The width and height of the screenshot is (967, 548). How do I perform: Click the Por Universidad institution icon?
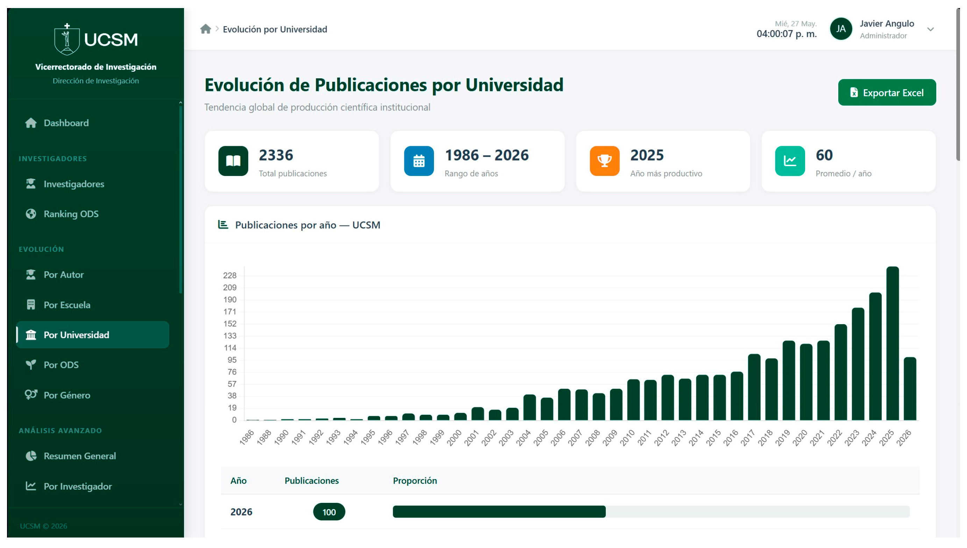[31, 335]
